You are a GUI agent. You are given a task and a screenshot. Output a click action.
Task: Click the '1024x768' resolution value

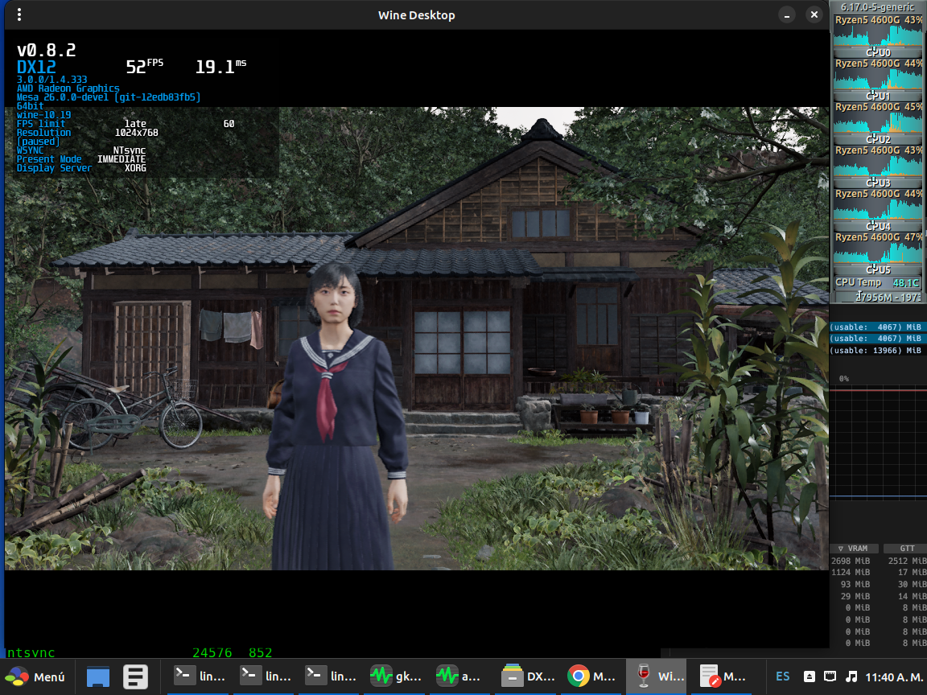(137, 133)
